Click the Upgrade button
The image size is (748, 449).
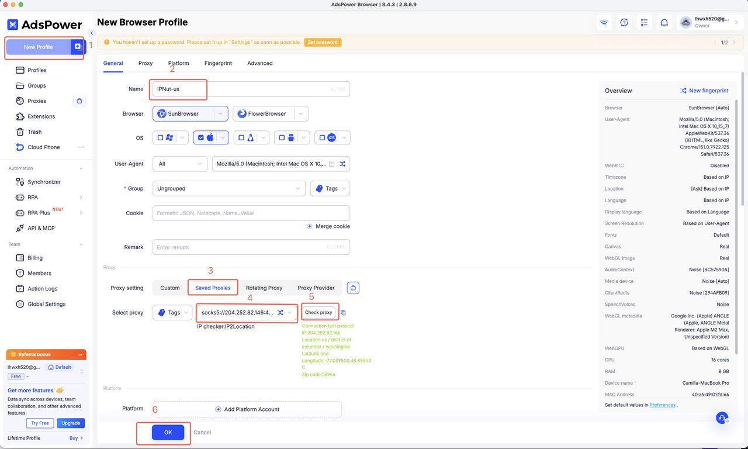71,423
